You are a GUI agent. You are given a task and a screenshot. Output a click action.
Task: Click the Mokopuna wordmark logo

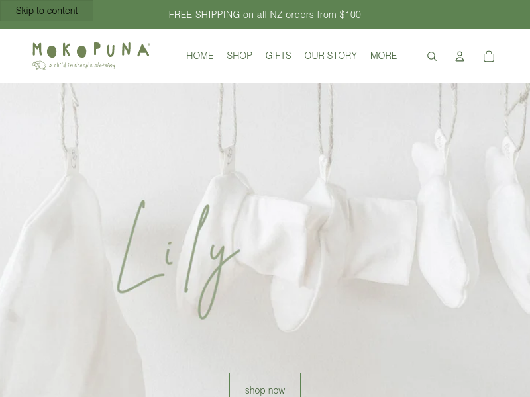(x=91, y=50)
